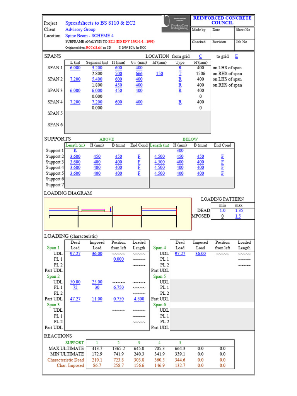Image resolution: width=297 pixels, height=396 pixels.
Task: Click max ultimate reaction 664.3
Action: click(x=180, y=348)
